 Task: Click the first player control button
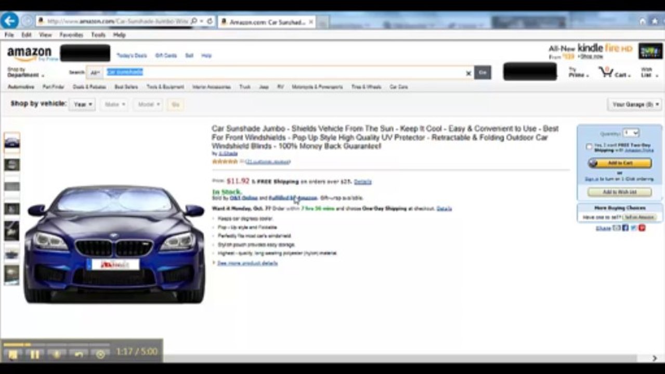click(x=13, y=354)
